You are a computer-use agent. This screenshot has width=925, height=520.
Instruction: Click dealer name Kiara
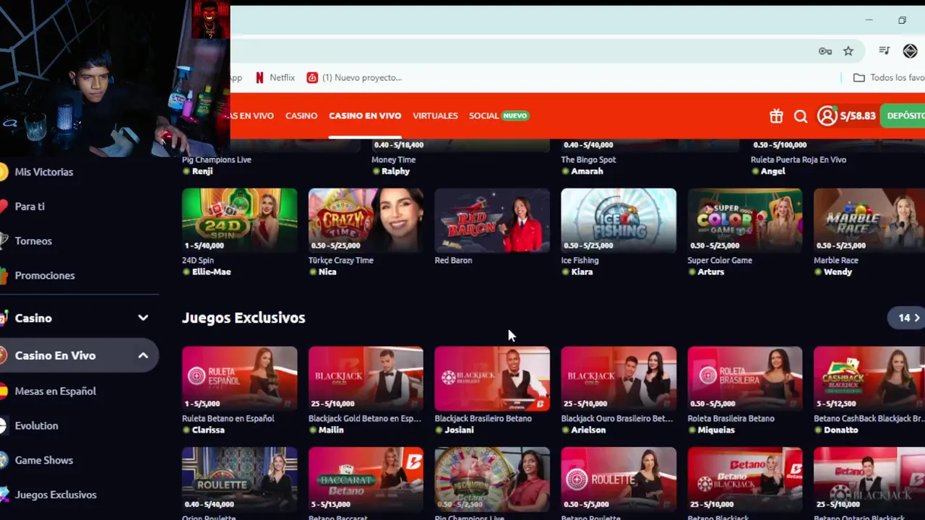click(x=582, y=272)
